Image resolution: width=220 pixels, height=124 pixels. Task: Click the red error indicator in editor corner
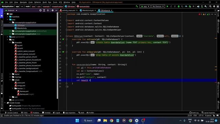(200, 14)
